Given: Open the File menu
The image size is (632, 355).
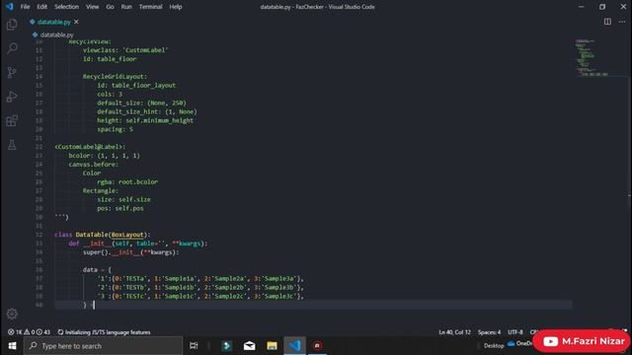Looking at the screenshot, I should pyautogui.click(x=25, y=7).
